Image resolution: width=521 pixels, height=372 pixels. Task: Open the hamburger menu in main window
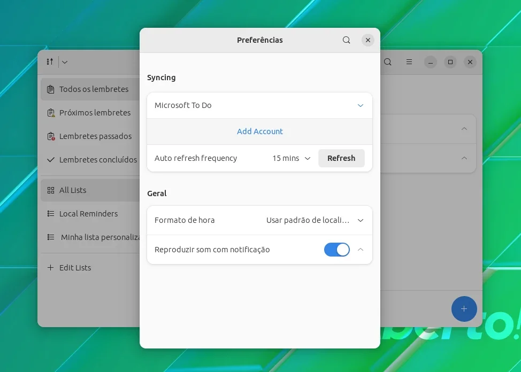tap(409, 62)
